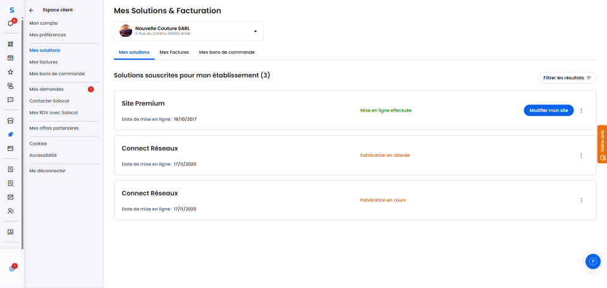This screenshot has width=607, height=288.
Task: Click the Modifier mon site button
Action: click(x=548, y=110)
